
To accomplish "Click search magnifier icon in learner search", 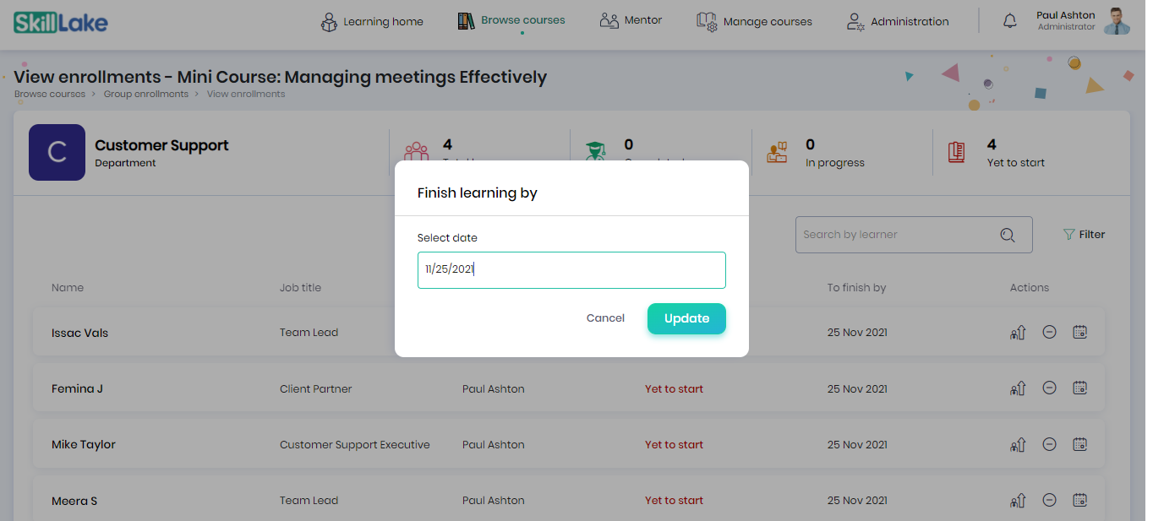I will [1007, 235].
